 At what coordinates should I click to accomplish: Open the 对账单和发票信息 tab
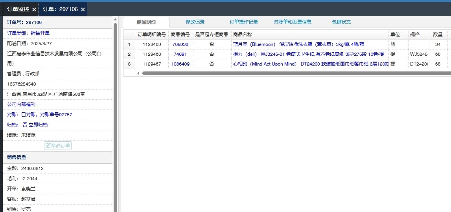click(293, 22)
